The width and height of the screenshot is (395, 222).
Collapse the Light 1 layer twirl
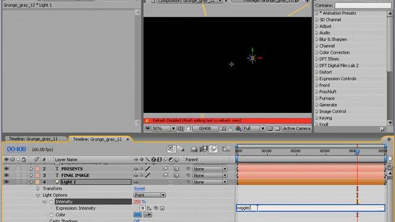point(31,182)
